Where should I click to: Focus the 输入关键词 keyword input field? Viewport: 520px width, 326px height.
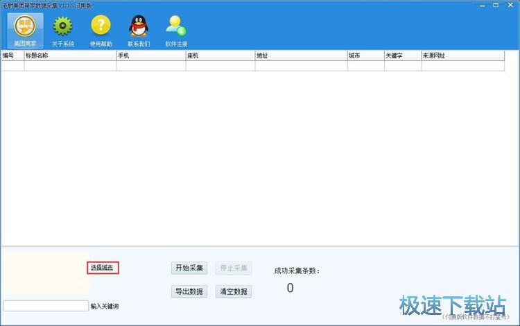(x=46, y=306)
